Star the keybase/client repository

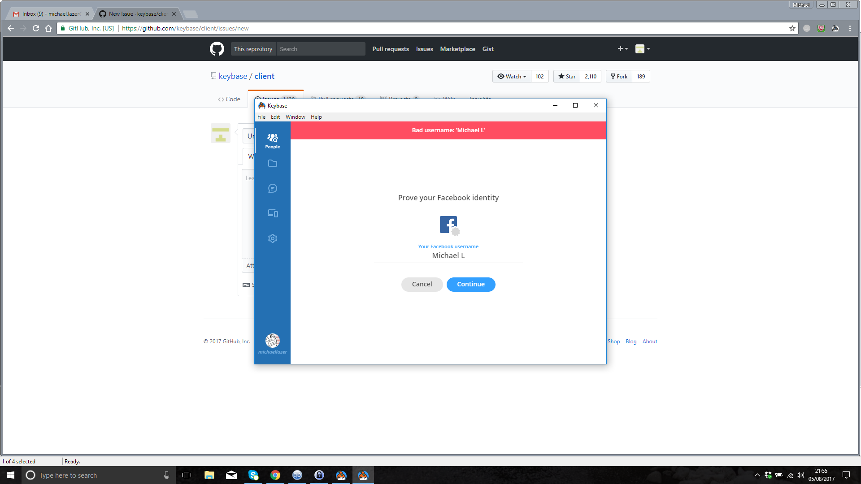pyautogui.click(x=567, y=77)
